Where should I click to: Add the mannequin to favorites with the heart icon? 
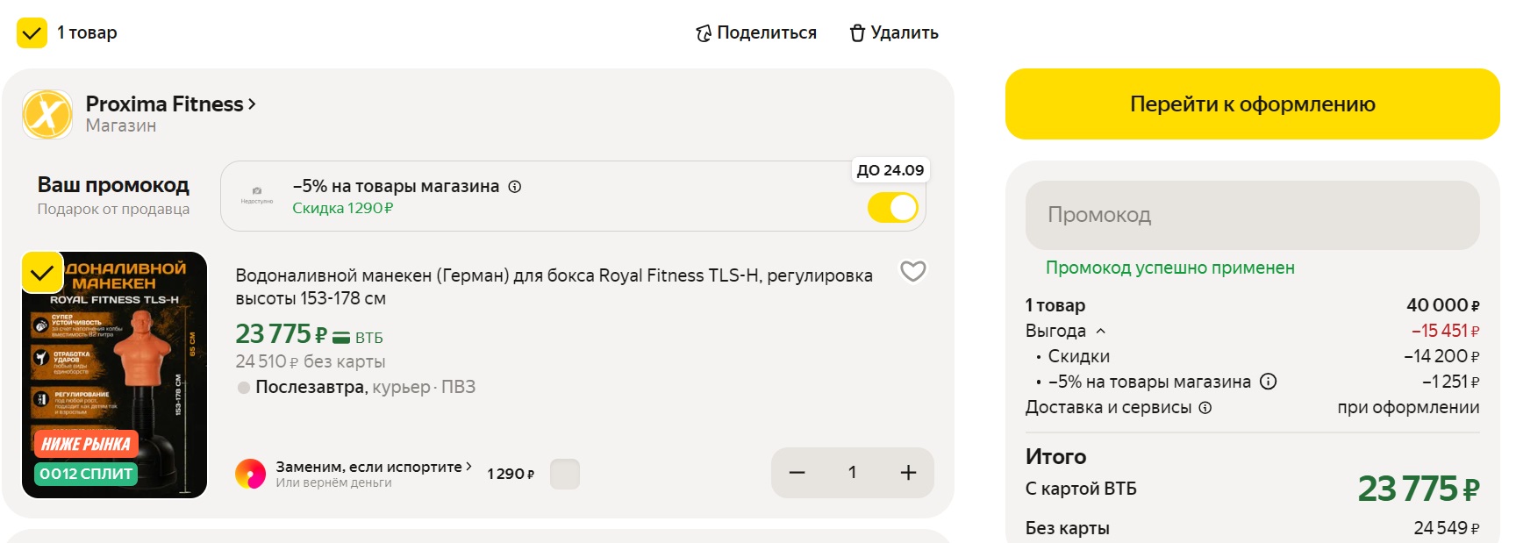(913, 271)
